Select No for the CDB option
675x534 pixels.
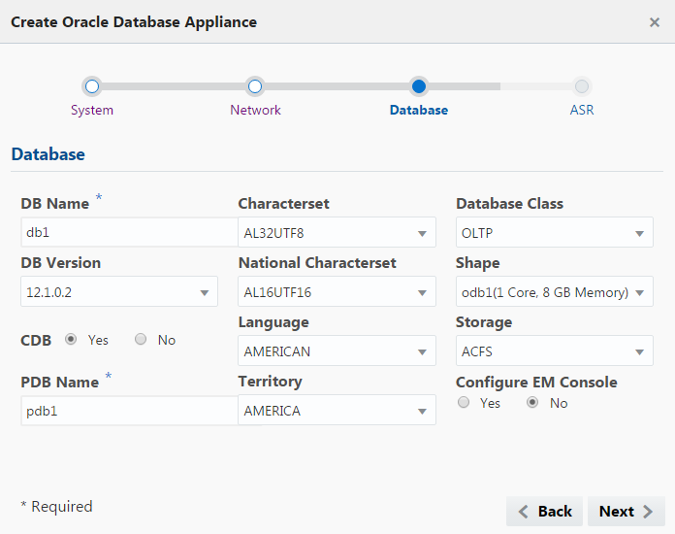pos(141,340)
